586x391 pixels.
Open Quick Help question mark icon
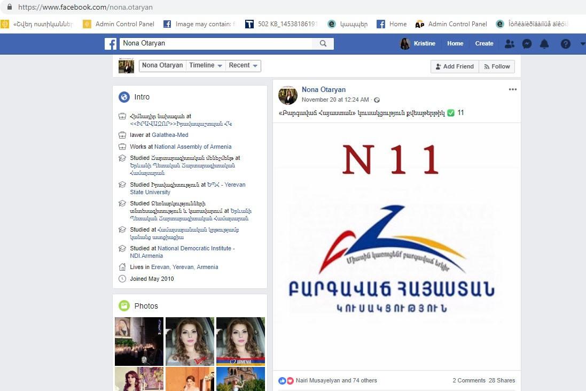pos(566,44)
